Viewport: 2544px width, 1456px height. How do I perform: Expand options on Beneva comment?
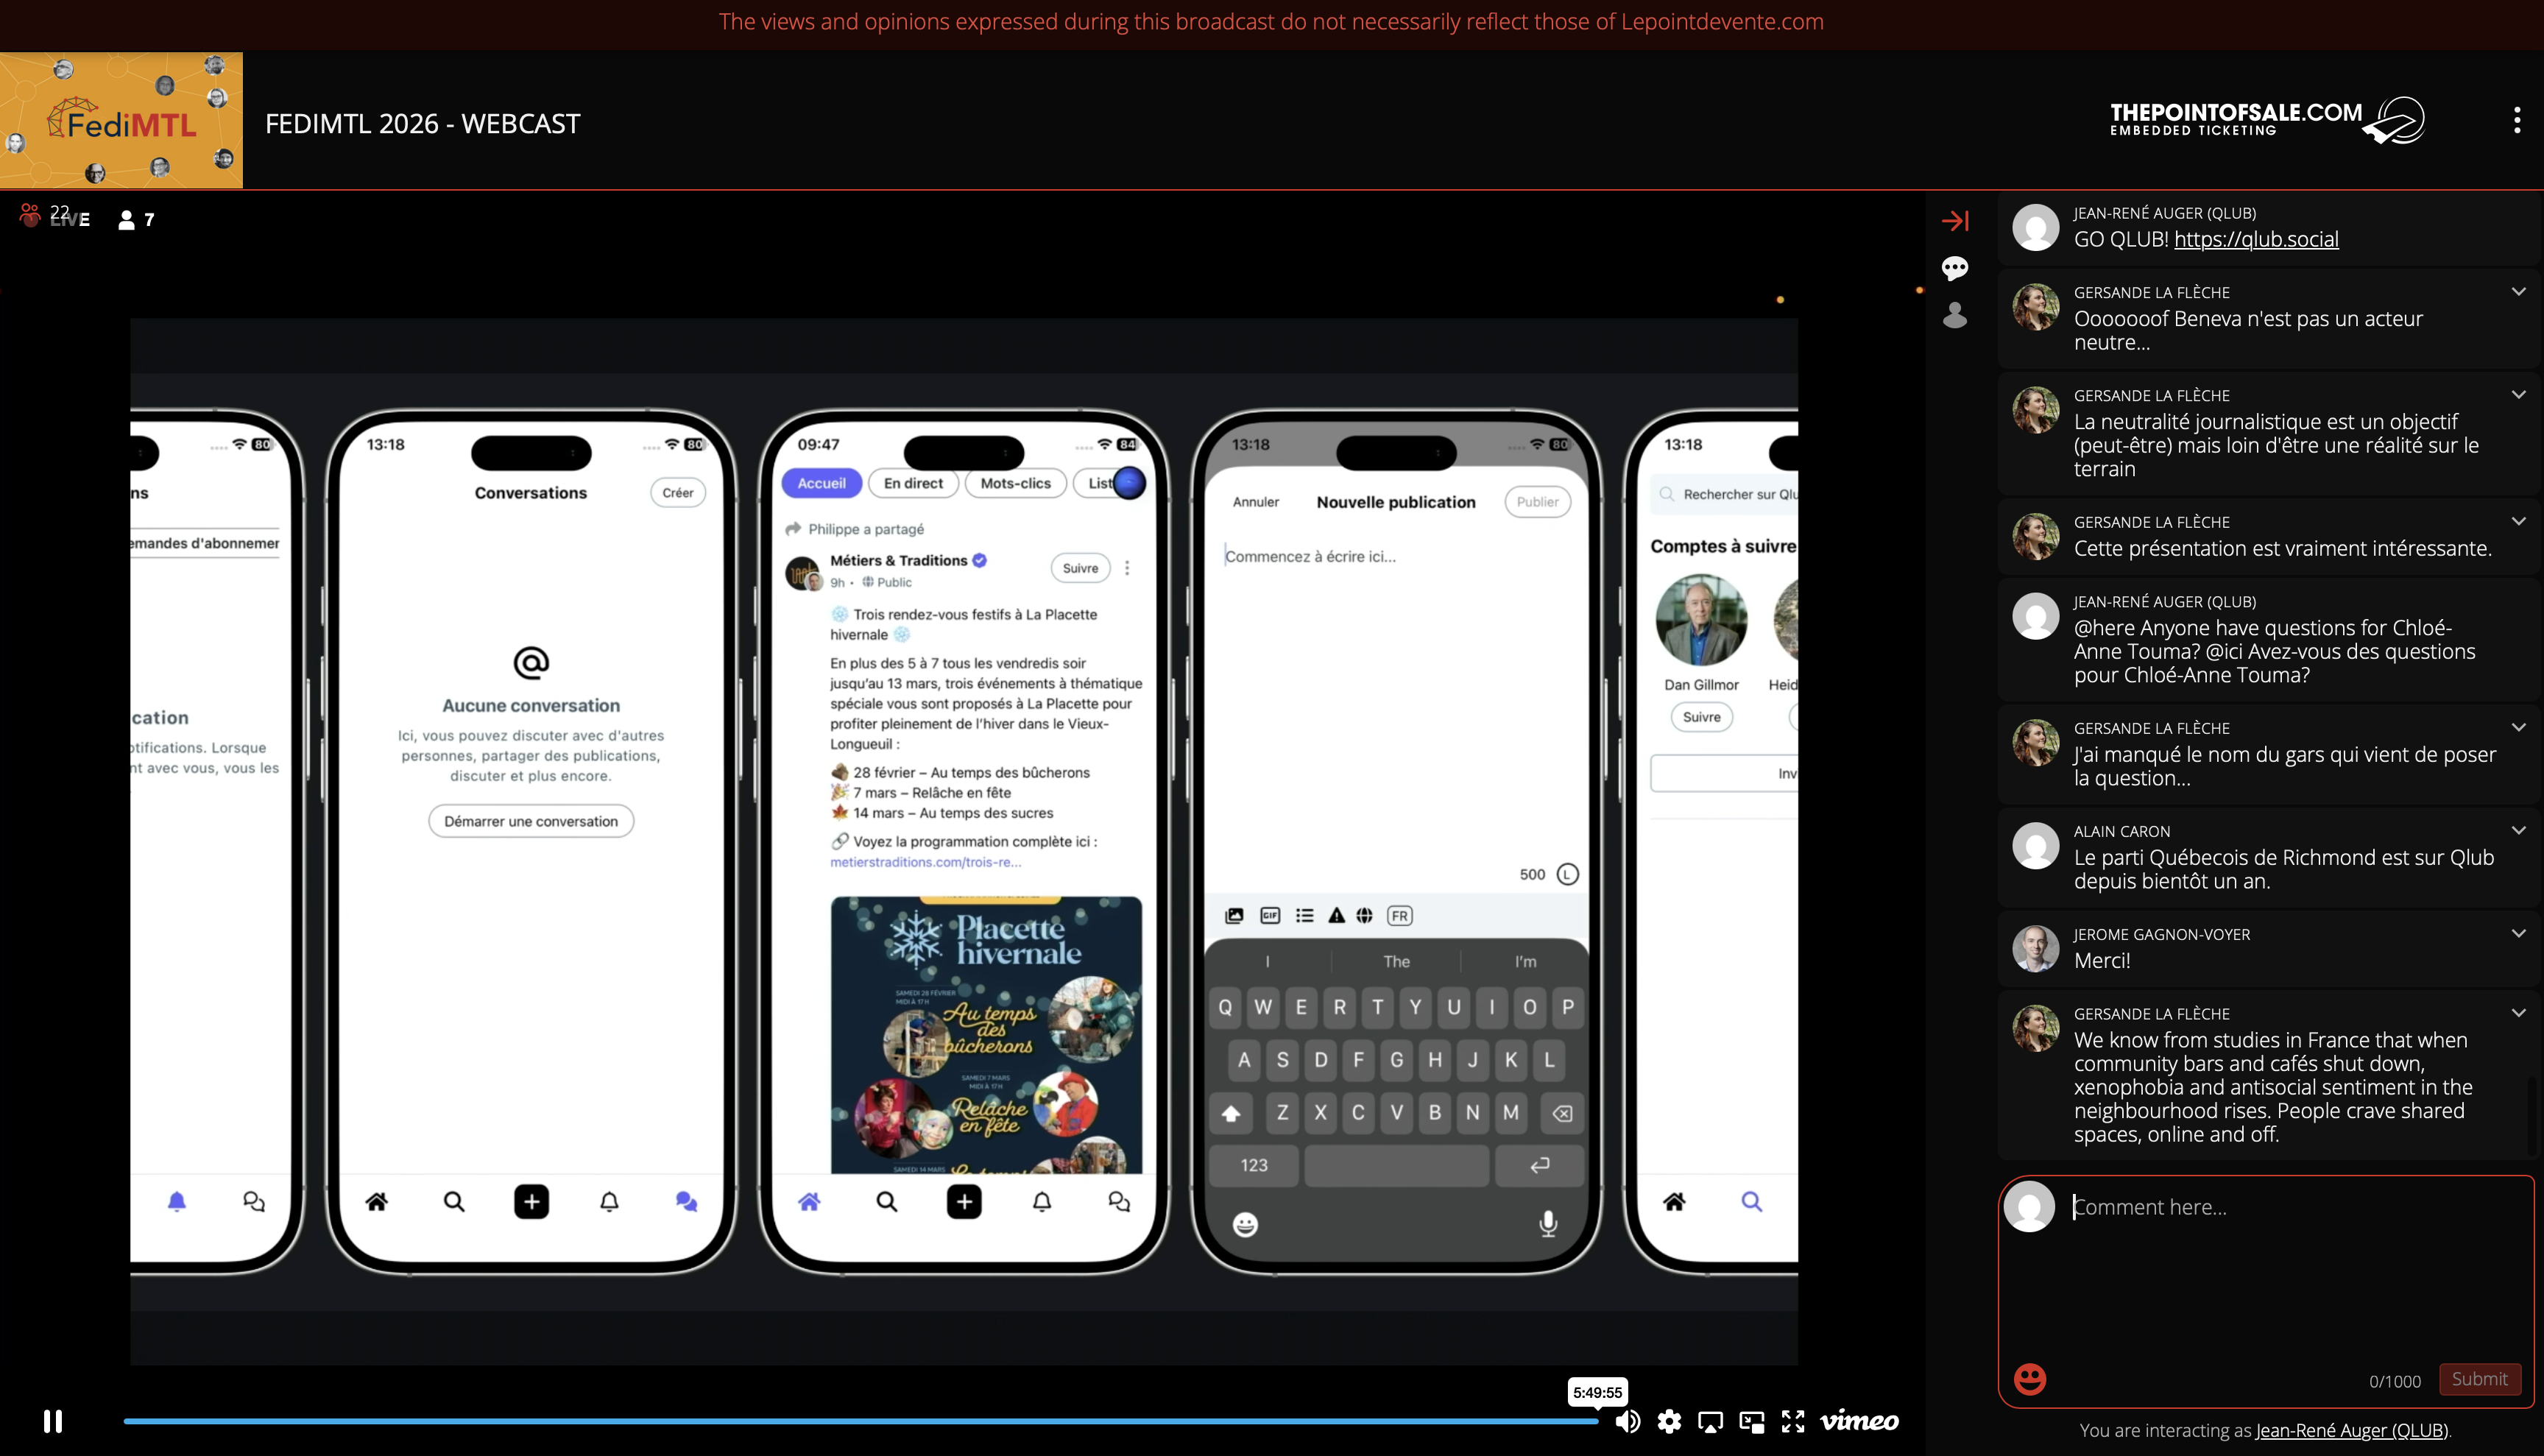click(2518, 291)
